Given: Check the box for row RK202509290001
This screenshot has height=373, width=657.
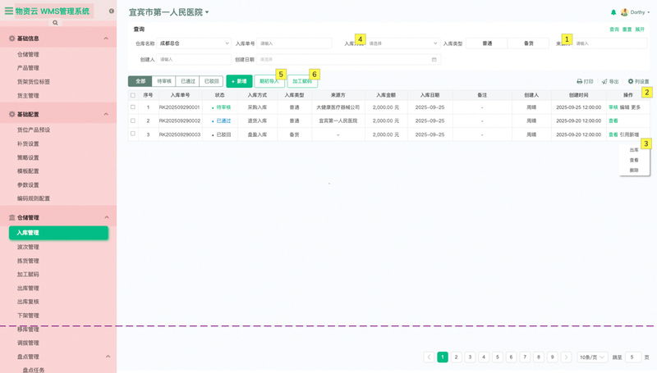Looking at the screenshot, I should [x=133, y=107].
